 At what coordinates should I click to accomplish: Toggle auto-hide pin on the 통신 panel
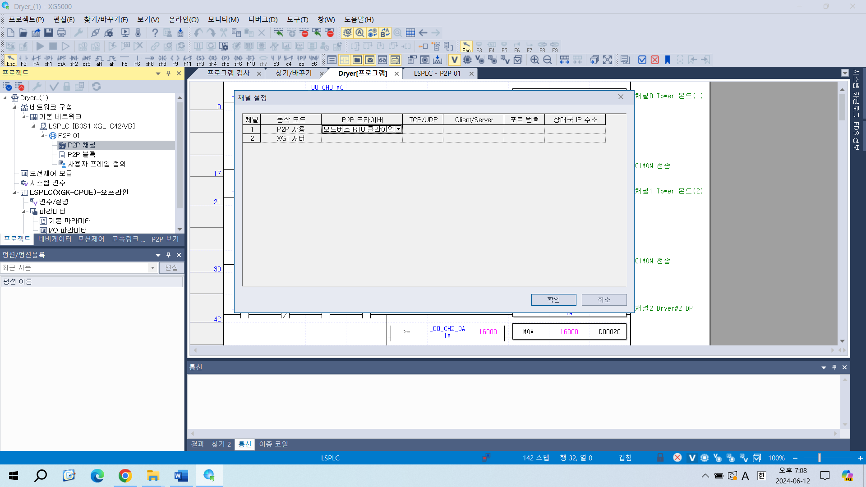pyautogui.click(x=834, y=367)
